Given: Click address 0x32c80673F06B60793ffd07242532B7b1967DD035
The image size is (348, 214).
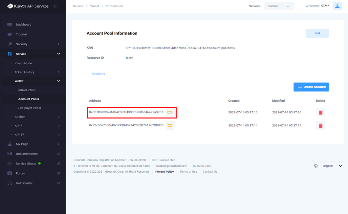Looking at the screenshot, I should (126, 125).
